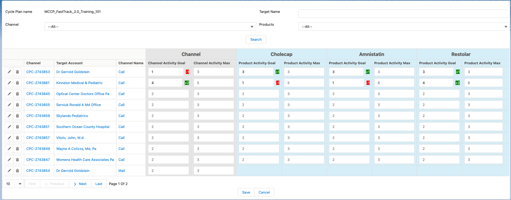The image size is (511, 200).
Task: Click the Target Name input field
Action: (x=404, y=14)
